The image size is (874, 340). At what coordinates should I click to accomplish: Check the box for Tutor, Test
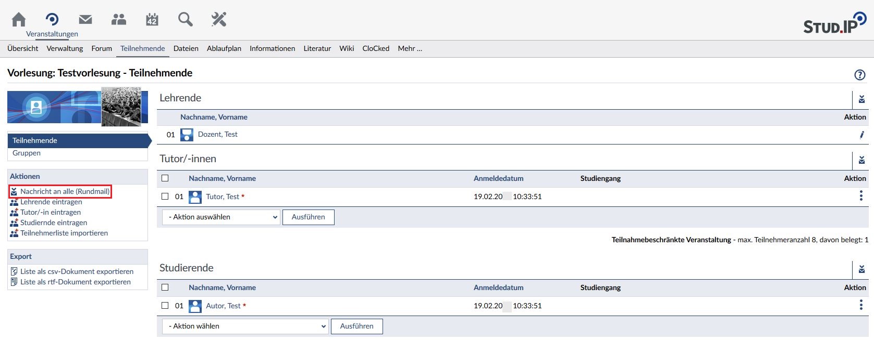(x=165, y=197)
